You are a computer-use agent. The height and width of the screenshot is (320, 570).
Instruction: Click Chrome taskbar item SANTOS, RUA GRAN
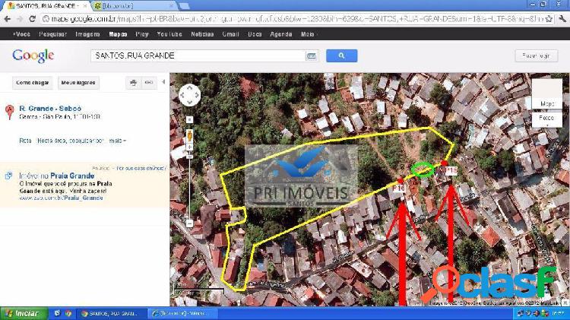pos(111,313)
